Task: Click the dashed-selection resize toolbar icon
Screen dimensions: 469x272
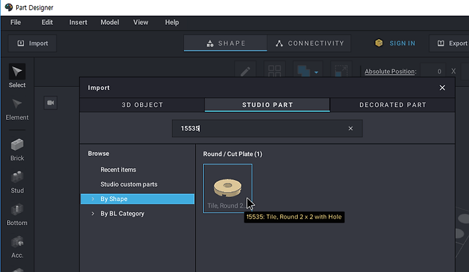Action: point(341,71)
